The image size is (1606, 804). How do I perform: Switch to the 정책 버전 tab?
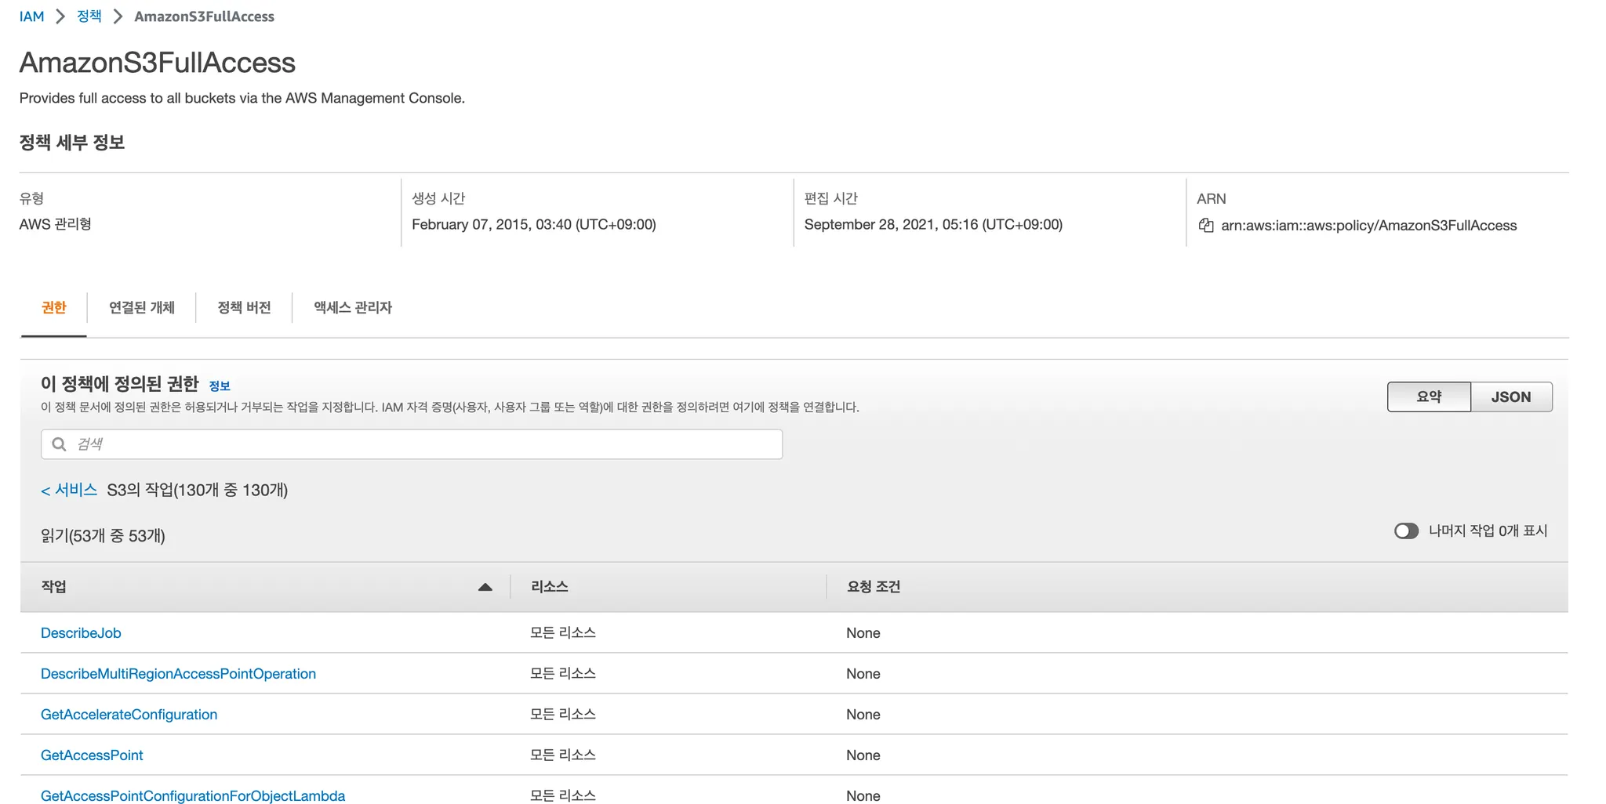tap(244, 307)
